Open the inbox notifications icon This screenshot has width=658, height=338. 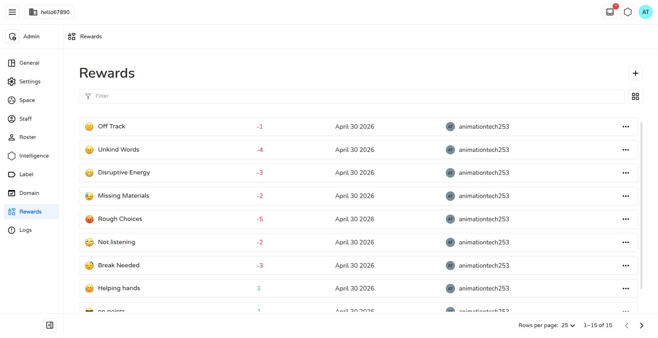click(610, 12)
